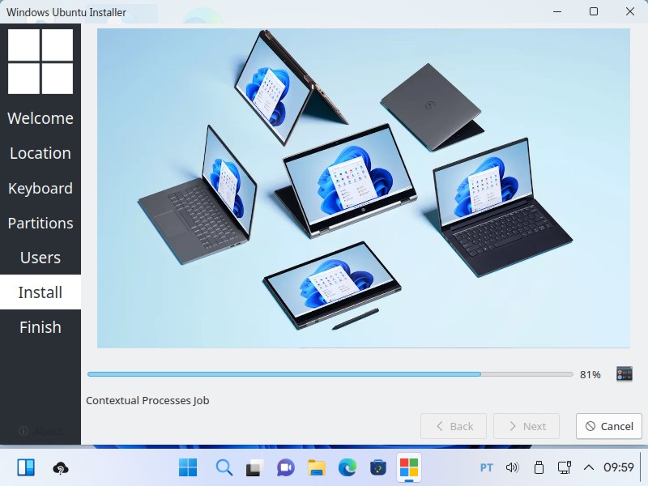
Task: Launch Microsoft Edge from the taskbar
Action: 347,468
